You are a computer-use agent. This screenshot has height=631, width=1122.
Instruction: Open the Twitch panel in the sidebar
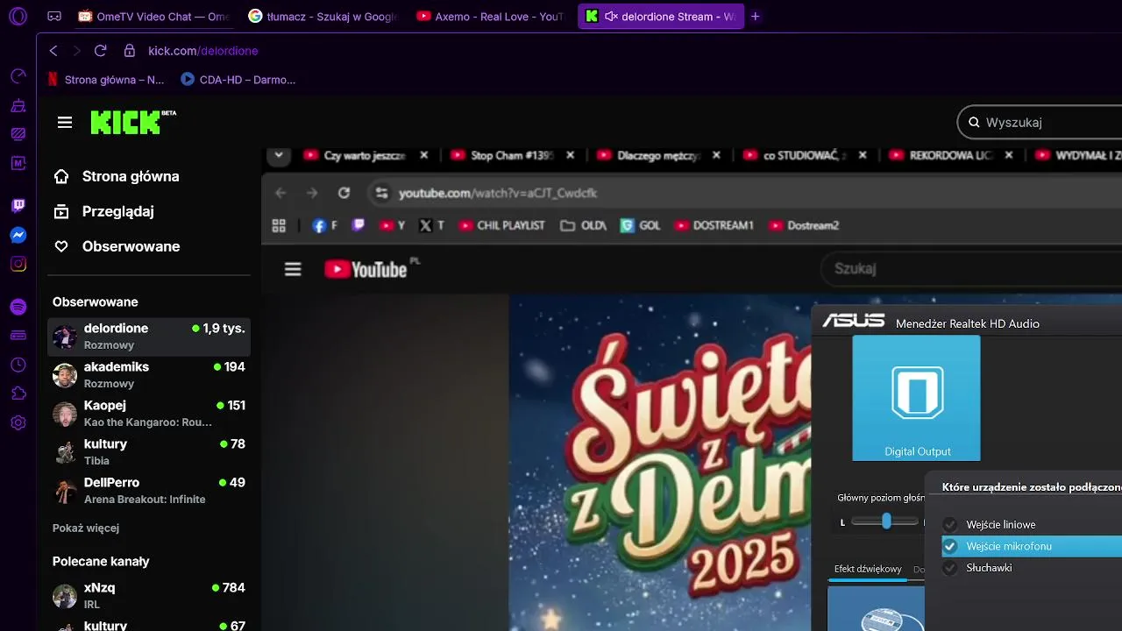18,206
